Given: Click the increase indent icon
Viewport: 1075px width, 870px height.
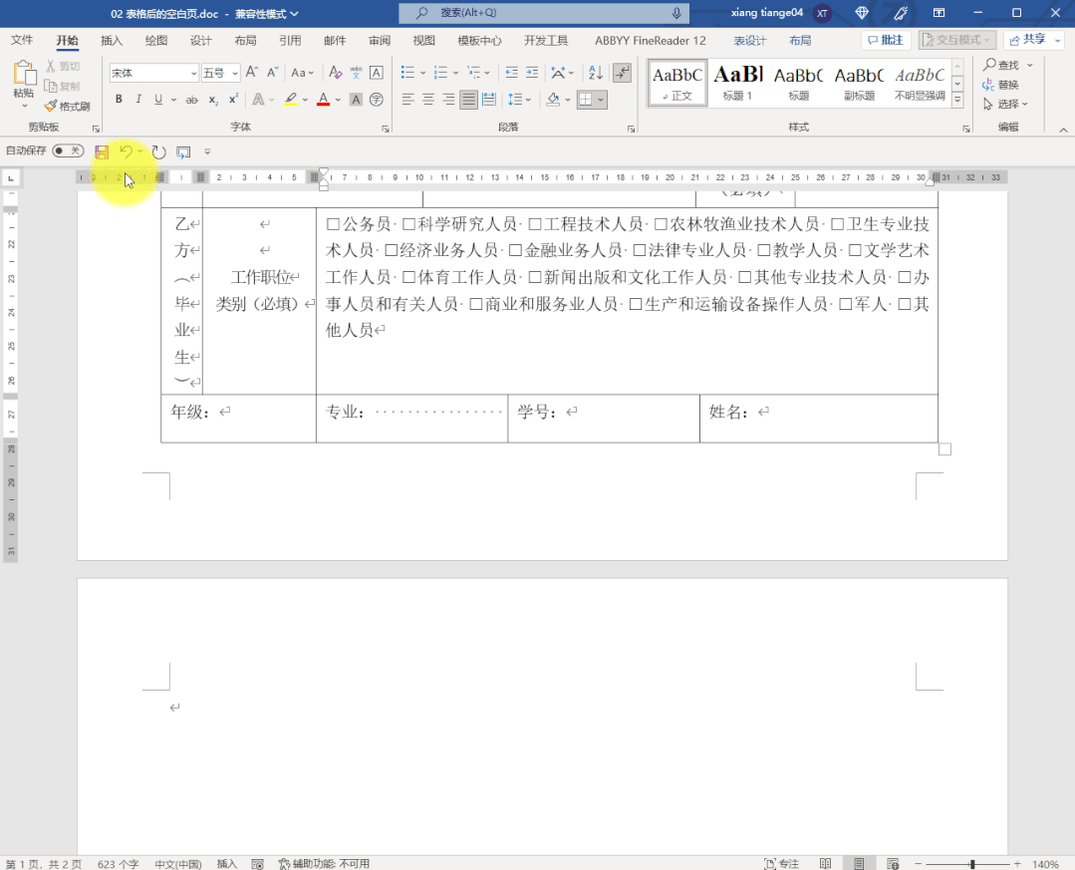Looking at the screenshot, I should coord(533,73).
